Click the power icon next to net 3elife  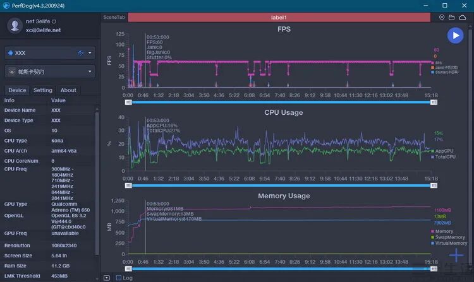(x=54, y=21)
